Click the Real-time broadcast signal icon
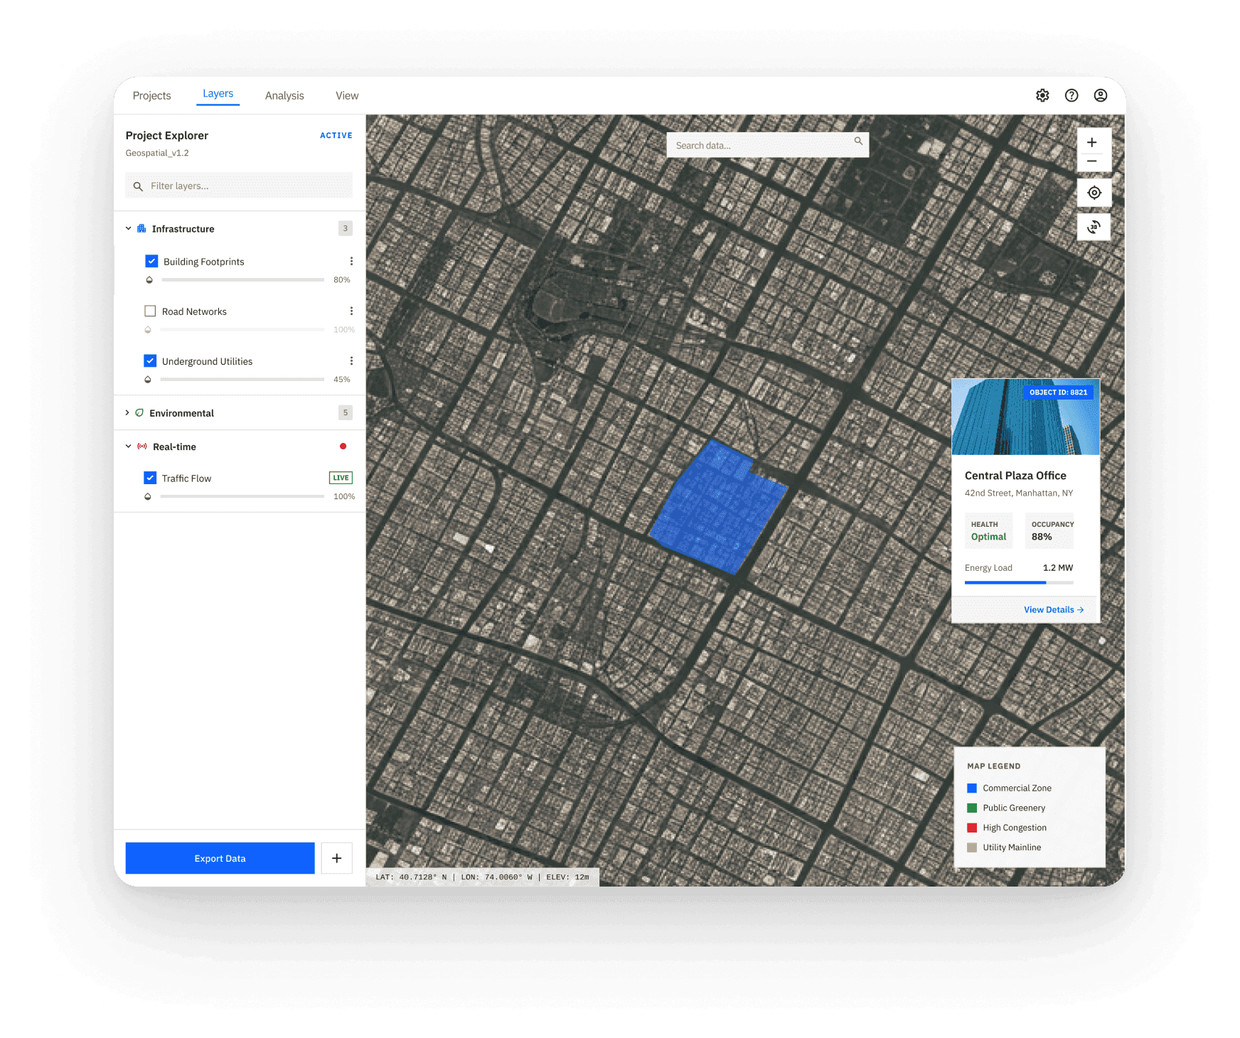Viewport: 1240px width, 1038px height. coord(142,446)
